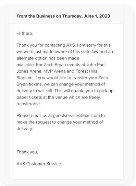Click the 'AXS Customer Service' signature
The image size is (136, 186).
pyautogui.click(x=39, y=164)
